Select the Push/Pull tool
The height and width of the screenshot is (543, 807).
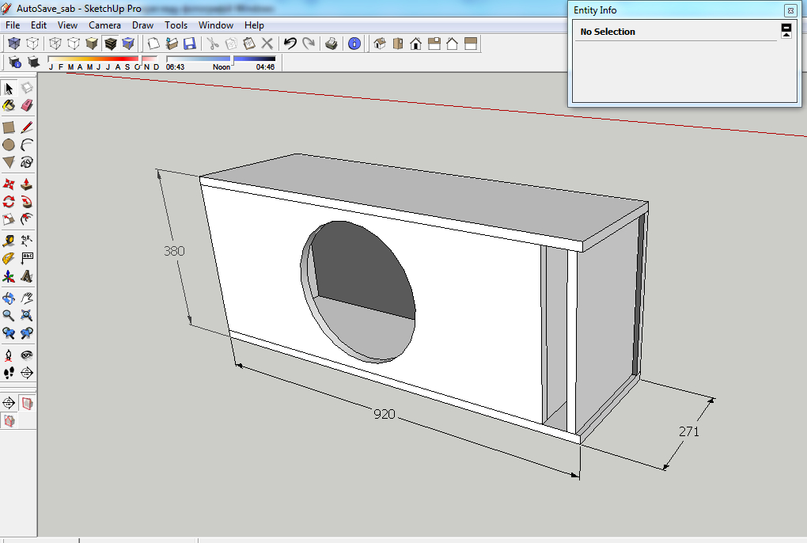pyautogui.click(x=27, y=184)
